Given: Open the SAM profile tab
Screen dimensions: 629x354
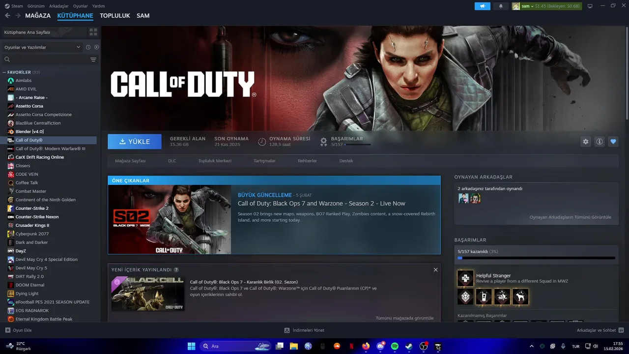Looking at the screenshot, I should point(143,16).
